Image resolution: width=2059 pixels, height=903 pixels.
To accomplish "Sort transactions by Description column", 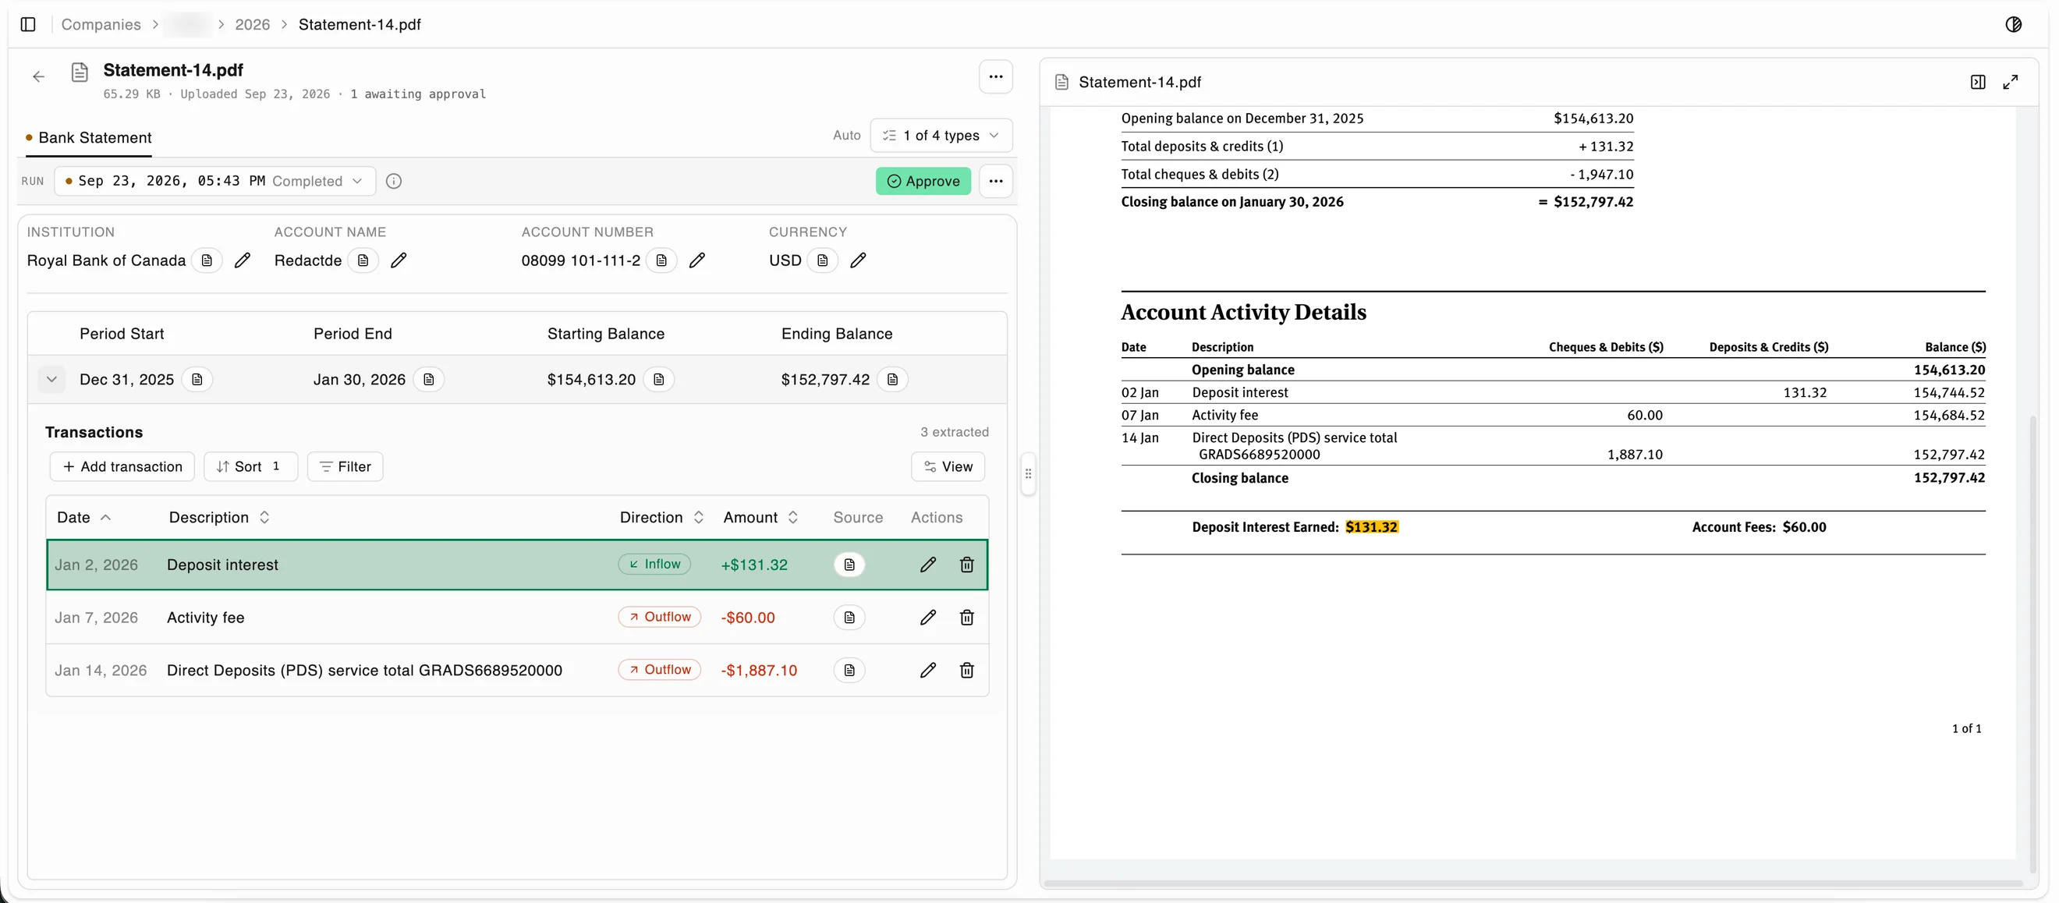I will coord(219,518).
